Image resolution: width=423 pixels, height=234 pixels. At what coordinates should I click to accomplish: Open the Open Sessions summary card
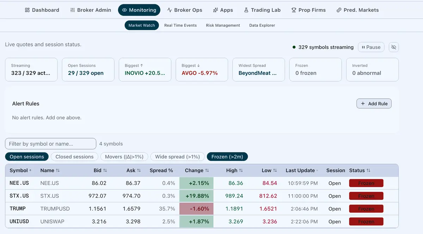click(x=88, y=70)
